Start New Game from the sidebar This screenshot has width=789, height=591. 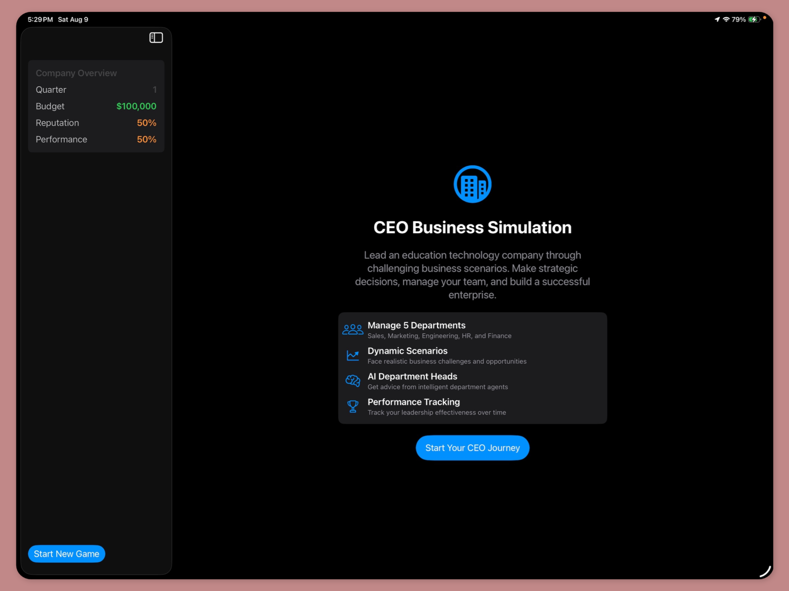[x=66, y=553]
